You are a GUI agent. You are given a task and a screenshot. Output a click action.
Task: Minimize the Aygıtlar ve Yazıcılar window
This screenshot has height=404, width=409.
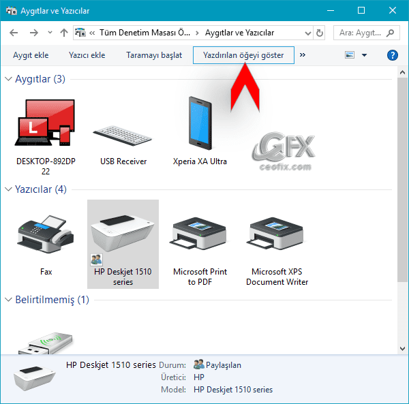coord(331,10)
